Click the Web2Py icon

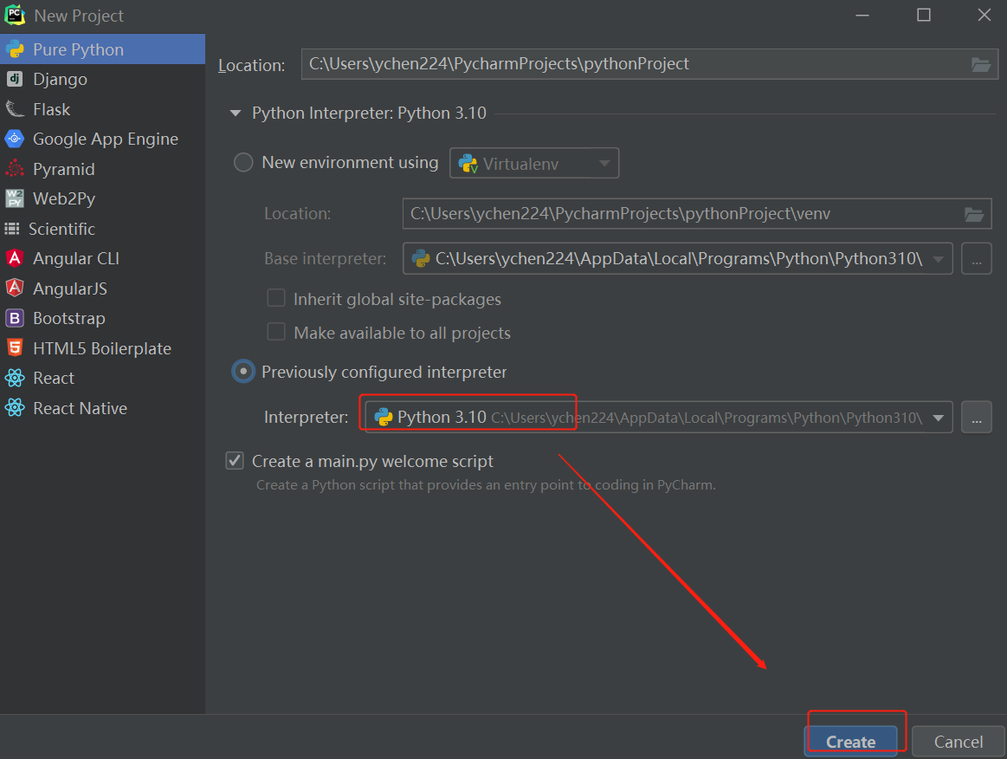click(x=15, y=198)
